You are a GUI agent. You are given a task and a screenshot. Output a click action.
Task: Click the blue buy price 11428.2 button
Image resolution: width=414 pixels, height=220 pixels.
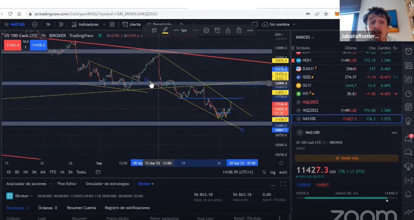point(38,45)
